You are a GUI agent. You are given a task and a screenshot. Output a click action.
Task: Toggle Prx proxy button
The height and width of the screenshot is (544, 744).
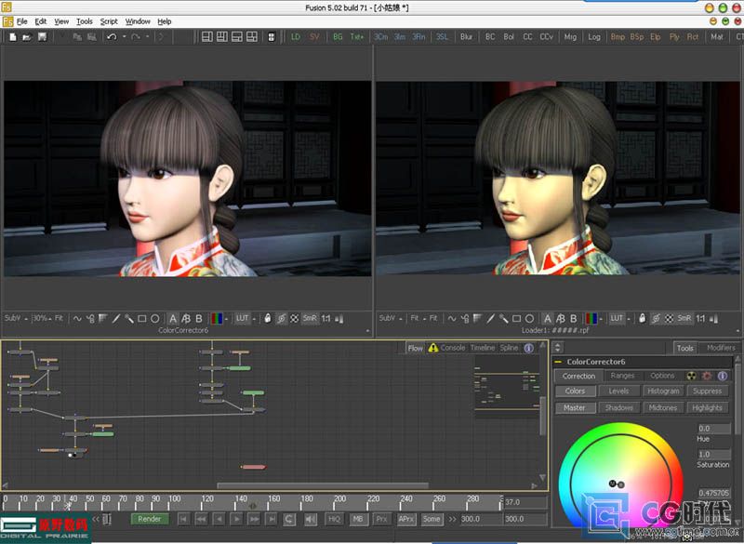[382, 519]
